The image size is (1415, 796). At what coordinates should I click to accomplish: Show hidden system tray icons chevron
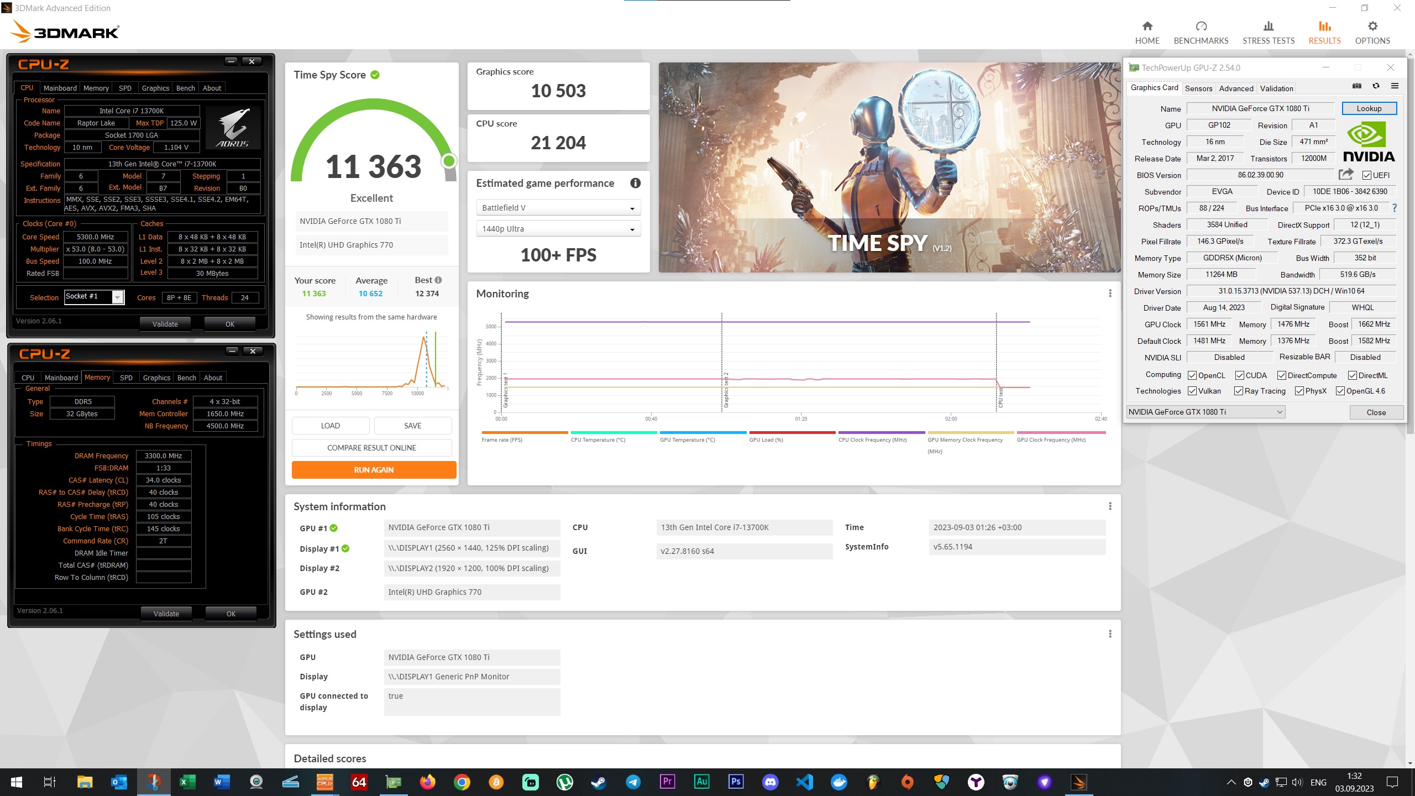coord(1231,782)
